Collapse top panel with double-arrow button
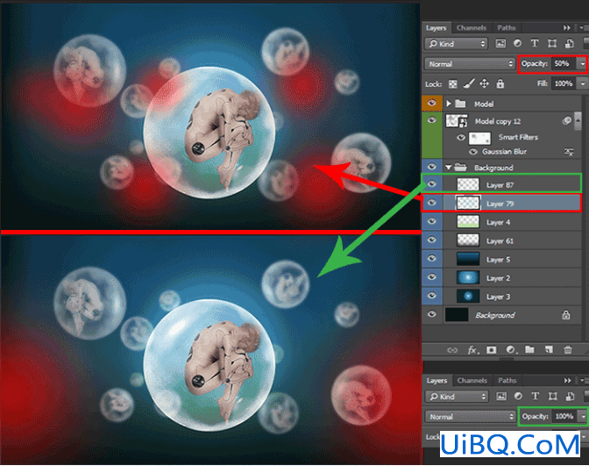The width and height of the screenshot is (589, 466). (x=566, y=28)
